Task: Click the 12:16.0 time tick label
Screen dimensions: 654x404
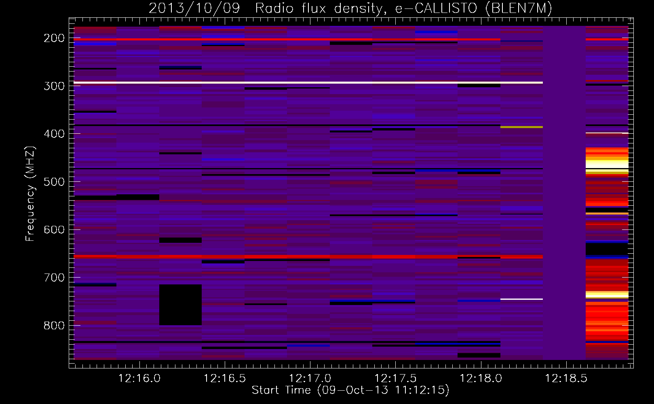Action: pos(139,379)
